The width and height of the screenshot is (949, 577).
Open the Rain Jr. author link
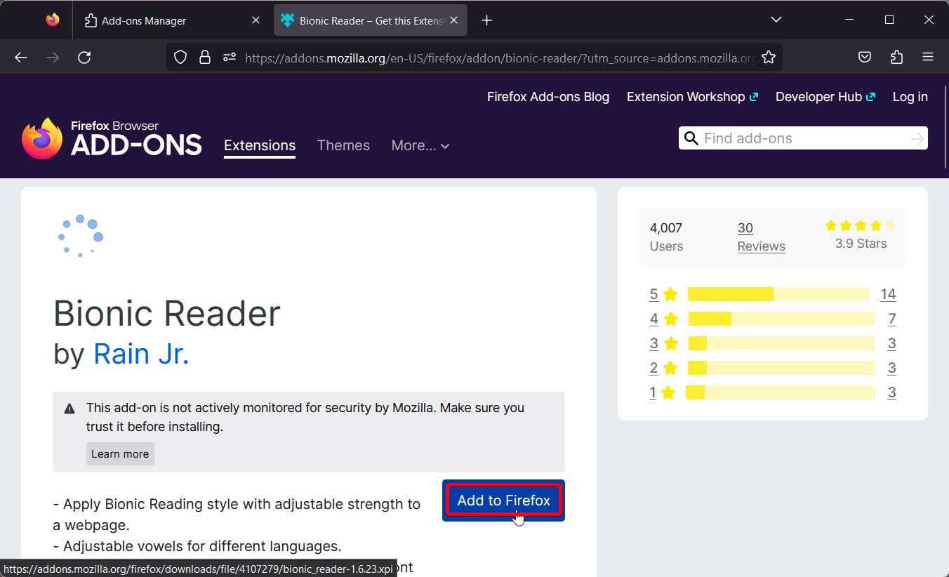tap(141, 354)
